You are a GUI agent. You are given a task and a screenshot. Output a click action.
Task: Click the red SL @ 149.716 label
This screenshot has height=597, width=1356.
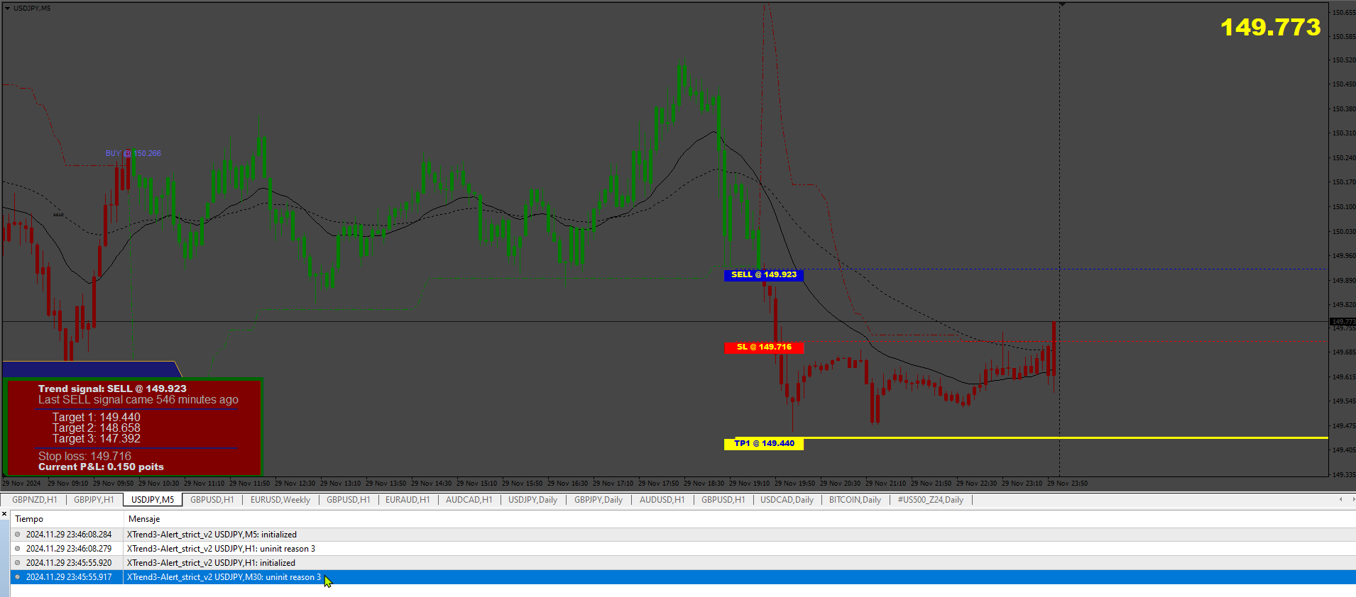(x=763, y=347)
